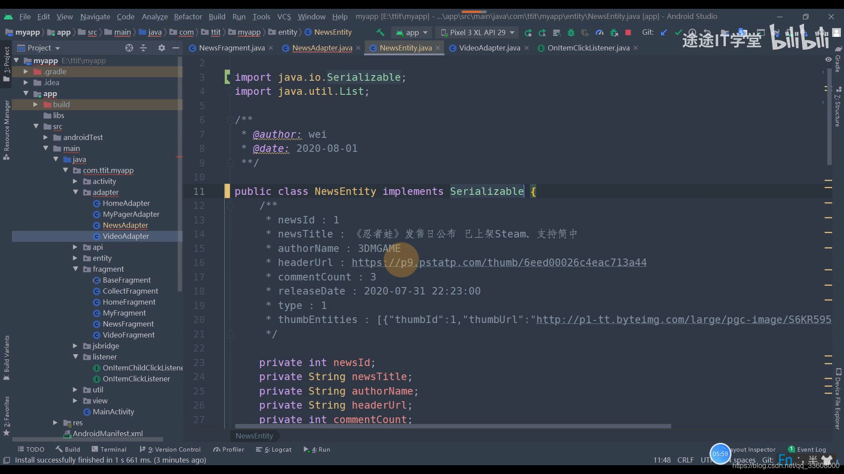Open Project panel settings gear
The width and height of the screenshot is (844, 474).
pyautogui.click(x=162, y=48)
